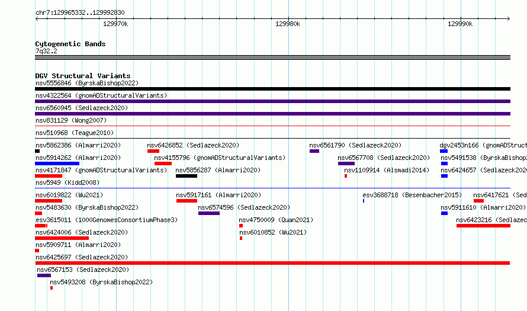Viewport: 527px width, 311px height.
Task: Open the nsv6424657 variant label
Action: point(484,170)
